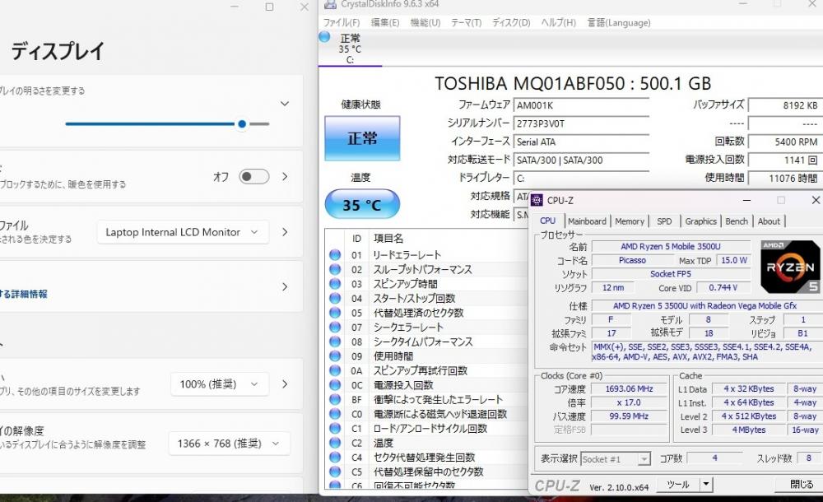
Task: Click the Ryzen 5 logo in CPU-Z
Action: click(x=790, y=267)
